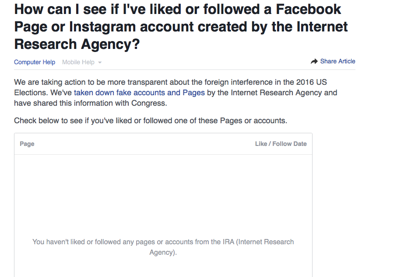Click the 'You haven't liked or followed' message
Screen dimensions: 397x277
click(163, 242)
